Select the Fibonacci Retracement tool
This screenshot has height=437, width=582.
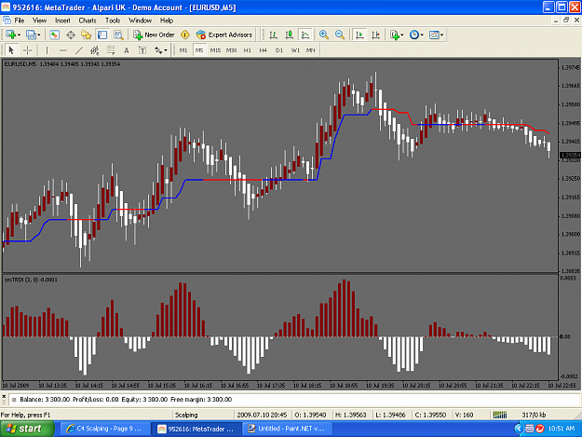click(x=111, y=50)
